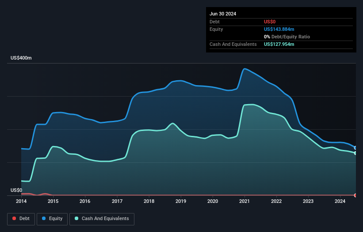Click the US$400m axis label
363x232 pixels.
(21, 58)
